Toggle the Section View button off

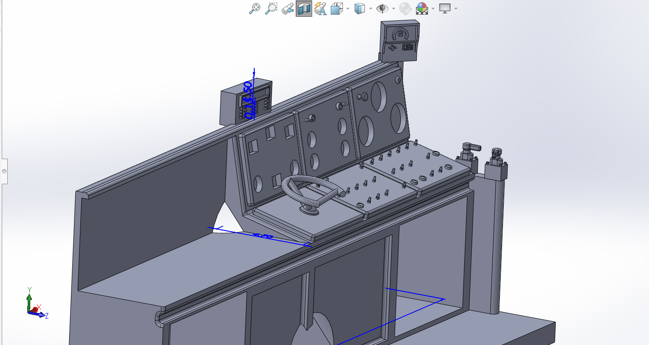pyautogui.click(x=304, y=8)
